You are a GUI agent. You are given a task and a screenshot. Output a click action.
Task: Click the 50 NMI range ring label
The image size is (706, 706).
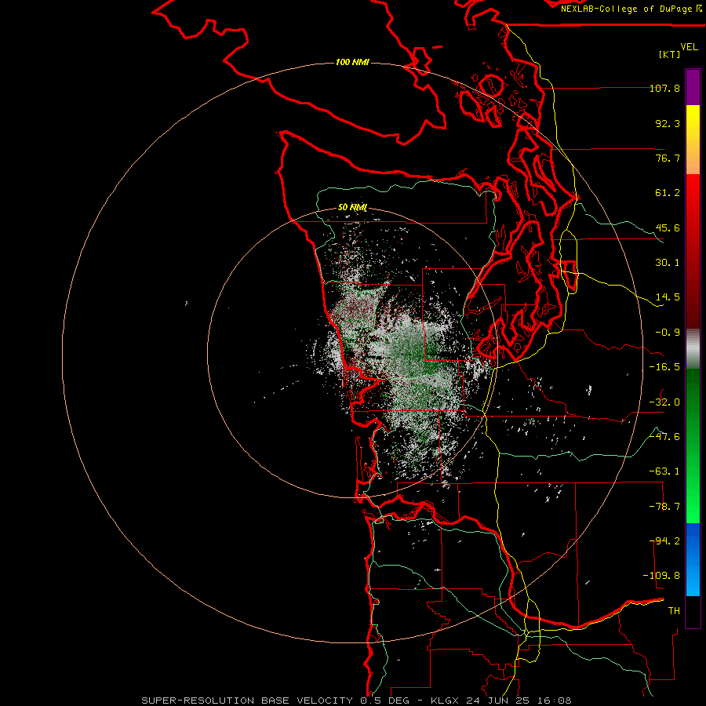click(x=352, y=208)
